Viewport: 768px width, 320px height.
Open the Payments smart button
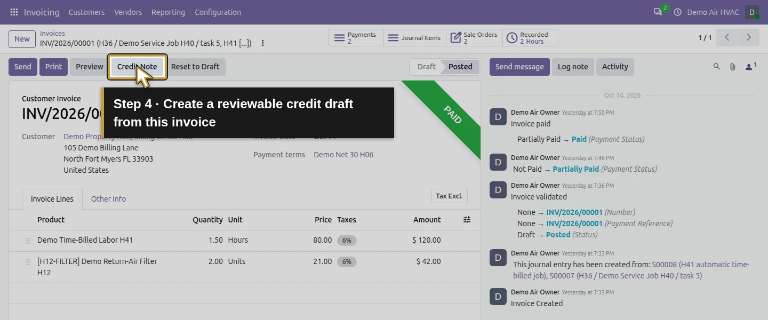(x=356, y=38)
